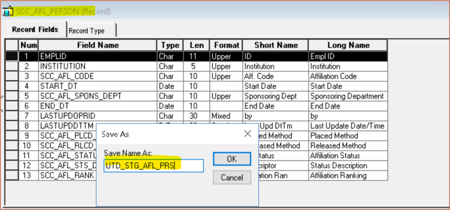The image size is (450, 210).
Task: Click the Long Name column header
Action: (348, 45)
